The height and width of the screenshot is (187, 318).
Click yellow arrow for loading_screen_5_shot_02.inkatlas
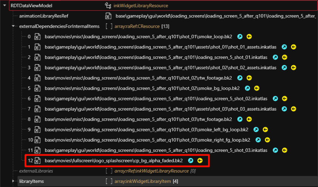point(285,98)
